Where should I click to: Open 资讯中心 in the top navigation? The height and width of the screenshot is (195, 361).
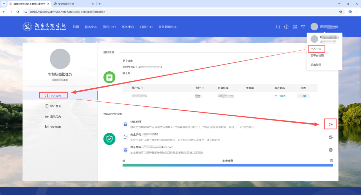109,27
